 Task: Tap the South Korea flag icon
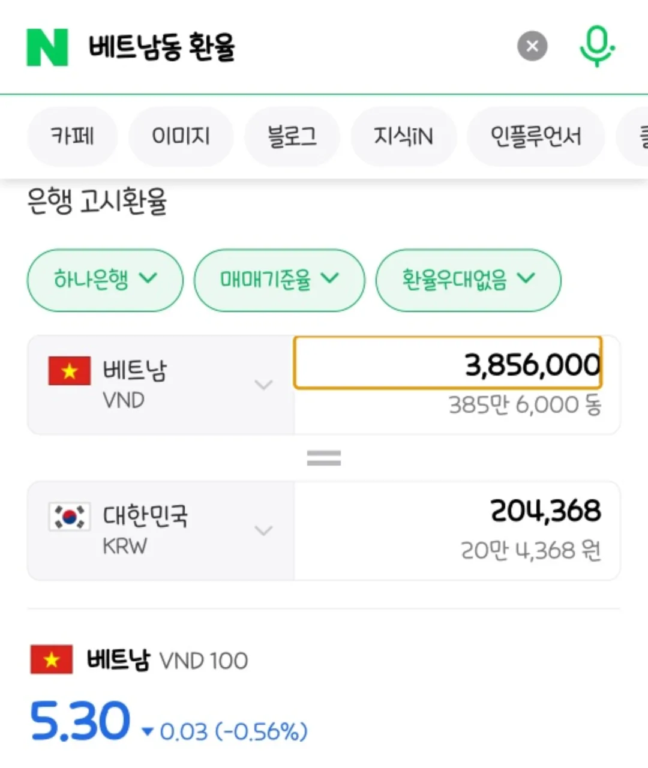click(70, 517)
